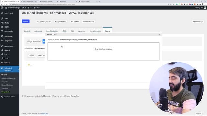
Task: Click the Preview Widget button
Action: click(88, 21)
